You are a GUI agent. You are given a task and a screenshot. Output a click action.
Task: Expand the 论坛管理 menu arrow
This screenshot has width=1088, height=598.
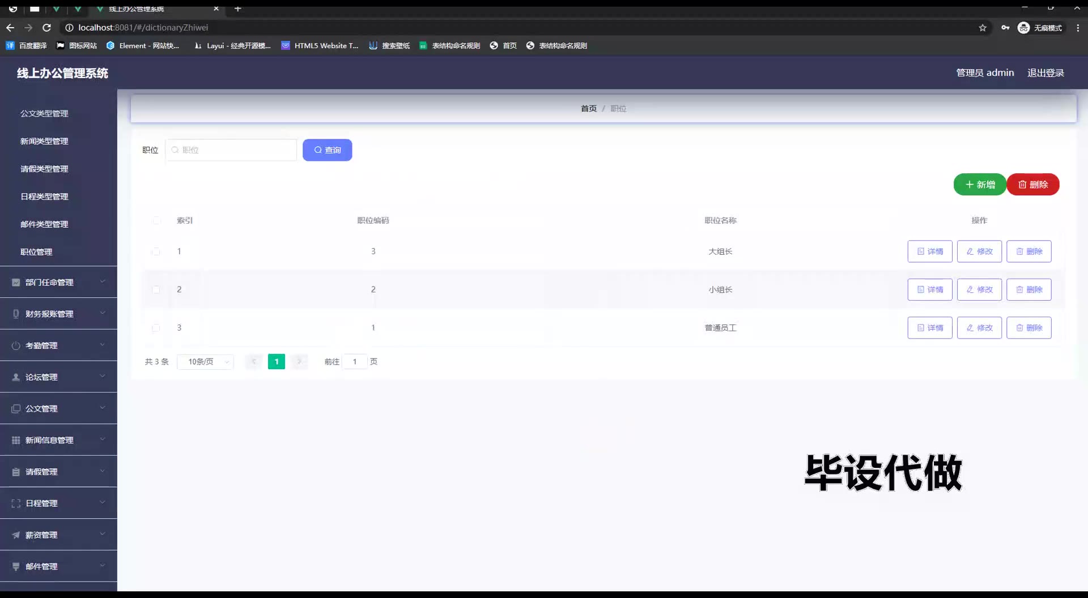[103, 376]
